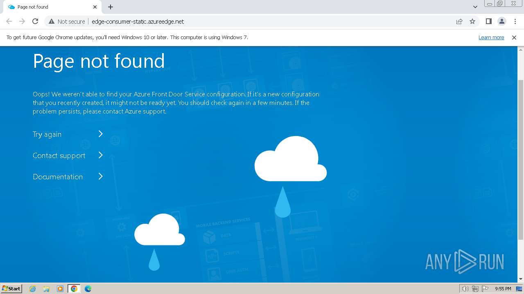Open the browser side panel
The image size is (524, 294).
[x=488, y=21]
